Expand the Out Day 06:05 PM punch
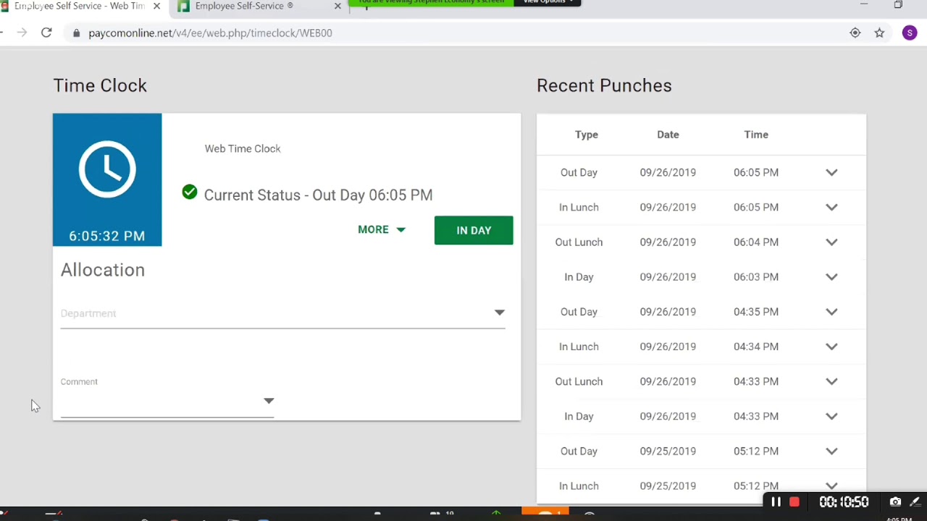Viewport: 927px width, 521px height. click(x=831, y=172)
